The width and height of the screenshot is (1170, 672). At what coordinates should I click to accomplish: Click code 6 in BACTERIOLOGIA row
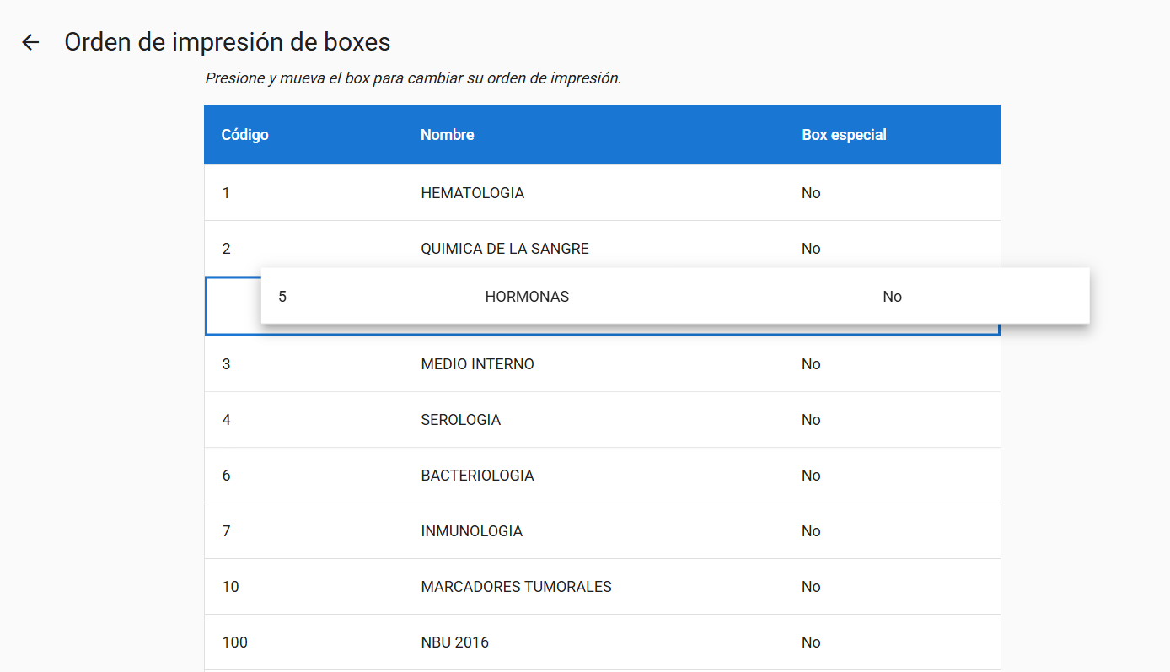[226, 476]
